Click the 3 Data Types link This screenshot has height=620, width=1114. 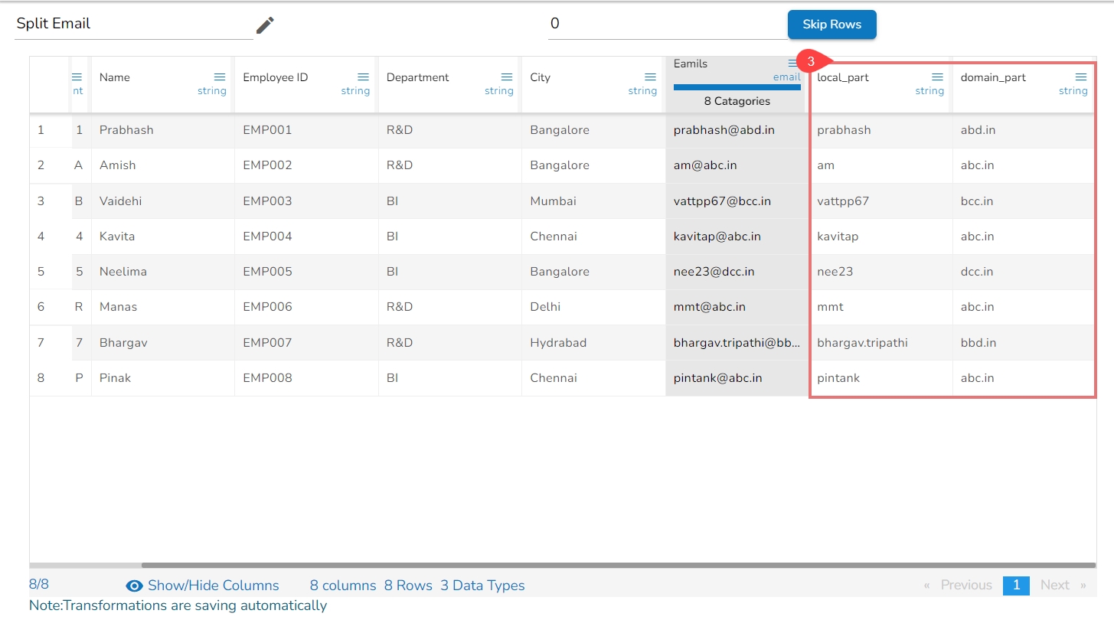click(482, 586)
